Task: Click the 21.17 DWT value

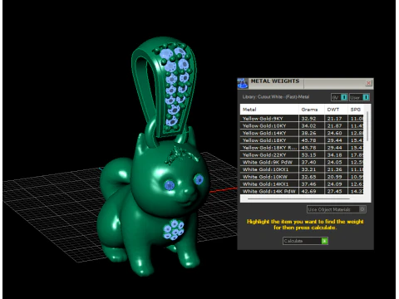Action: (x=334, y=119)
